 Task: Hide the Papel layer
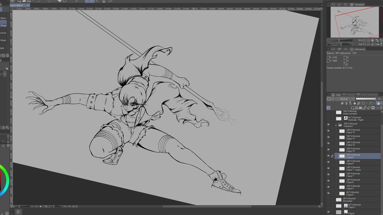point(328,212)
